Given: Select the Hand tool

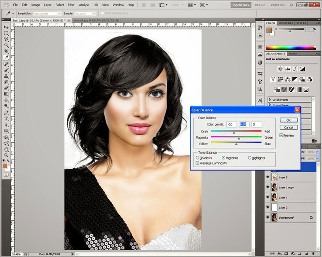Looking at the screenshot, I should coord(6,149).
